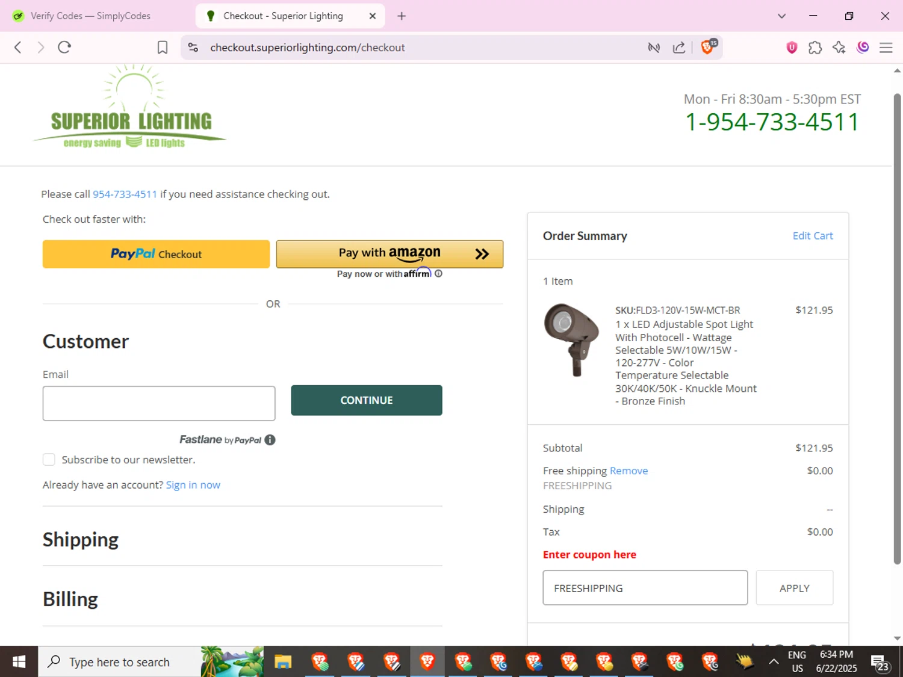Viewport: 903px width, 677px height.
Task: Open the browser hamburger main menu
Action: coord(886,48)
